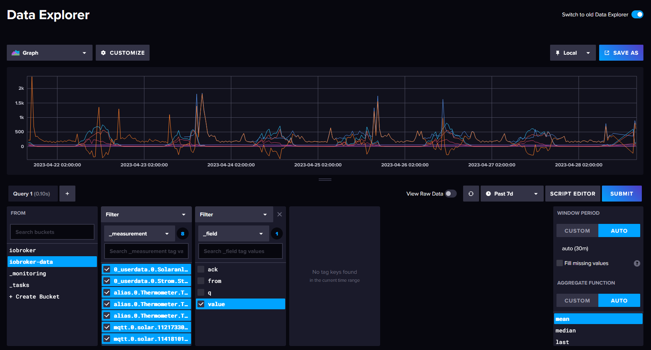Select the last aggregate function
Image resolution: width=651 pixels, height=350 pixels.
tap(598, 342)
